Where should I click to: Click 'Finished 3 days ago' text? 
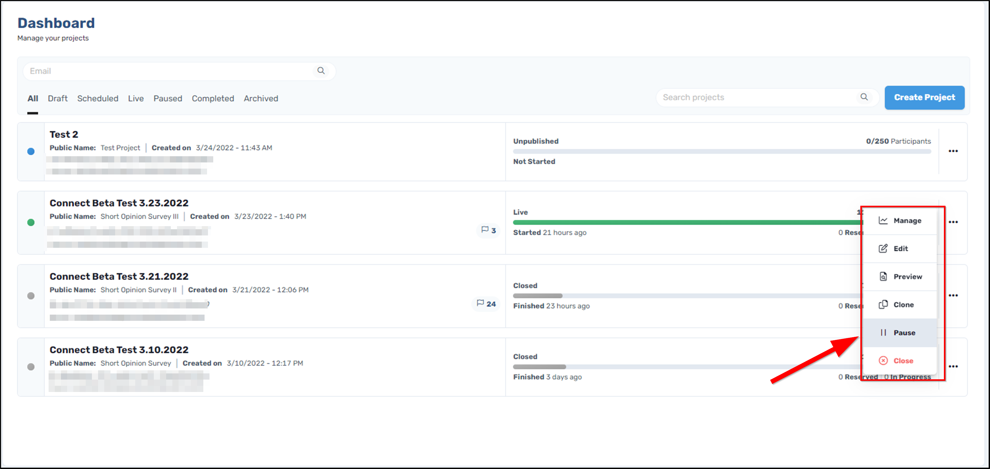click(x=547, y=377)
